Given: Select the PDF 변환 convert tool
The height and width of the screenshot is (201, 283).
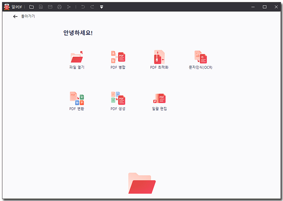Looking at the screenshot, I should (77, 98).
